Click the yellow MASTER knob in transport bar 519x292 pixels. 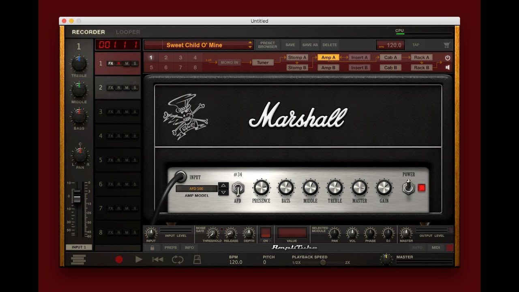[x=386, y=260]
